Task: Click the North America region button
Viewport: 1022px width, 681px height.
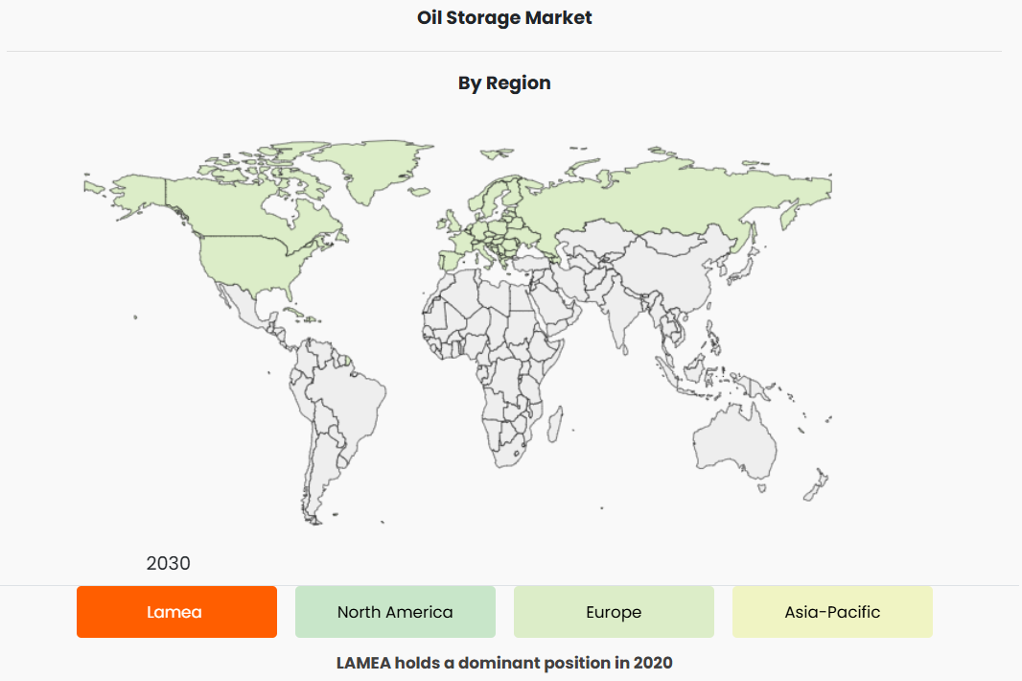Action: click(395, 612)
